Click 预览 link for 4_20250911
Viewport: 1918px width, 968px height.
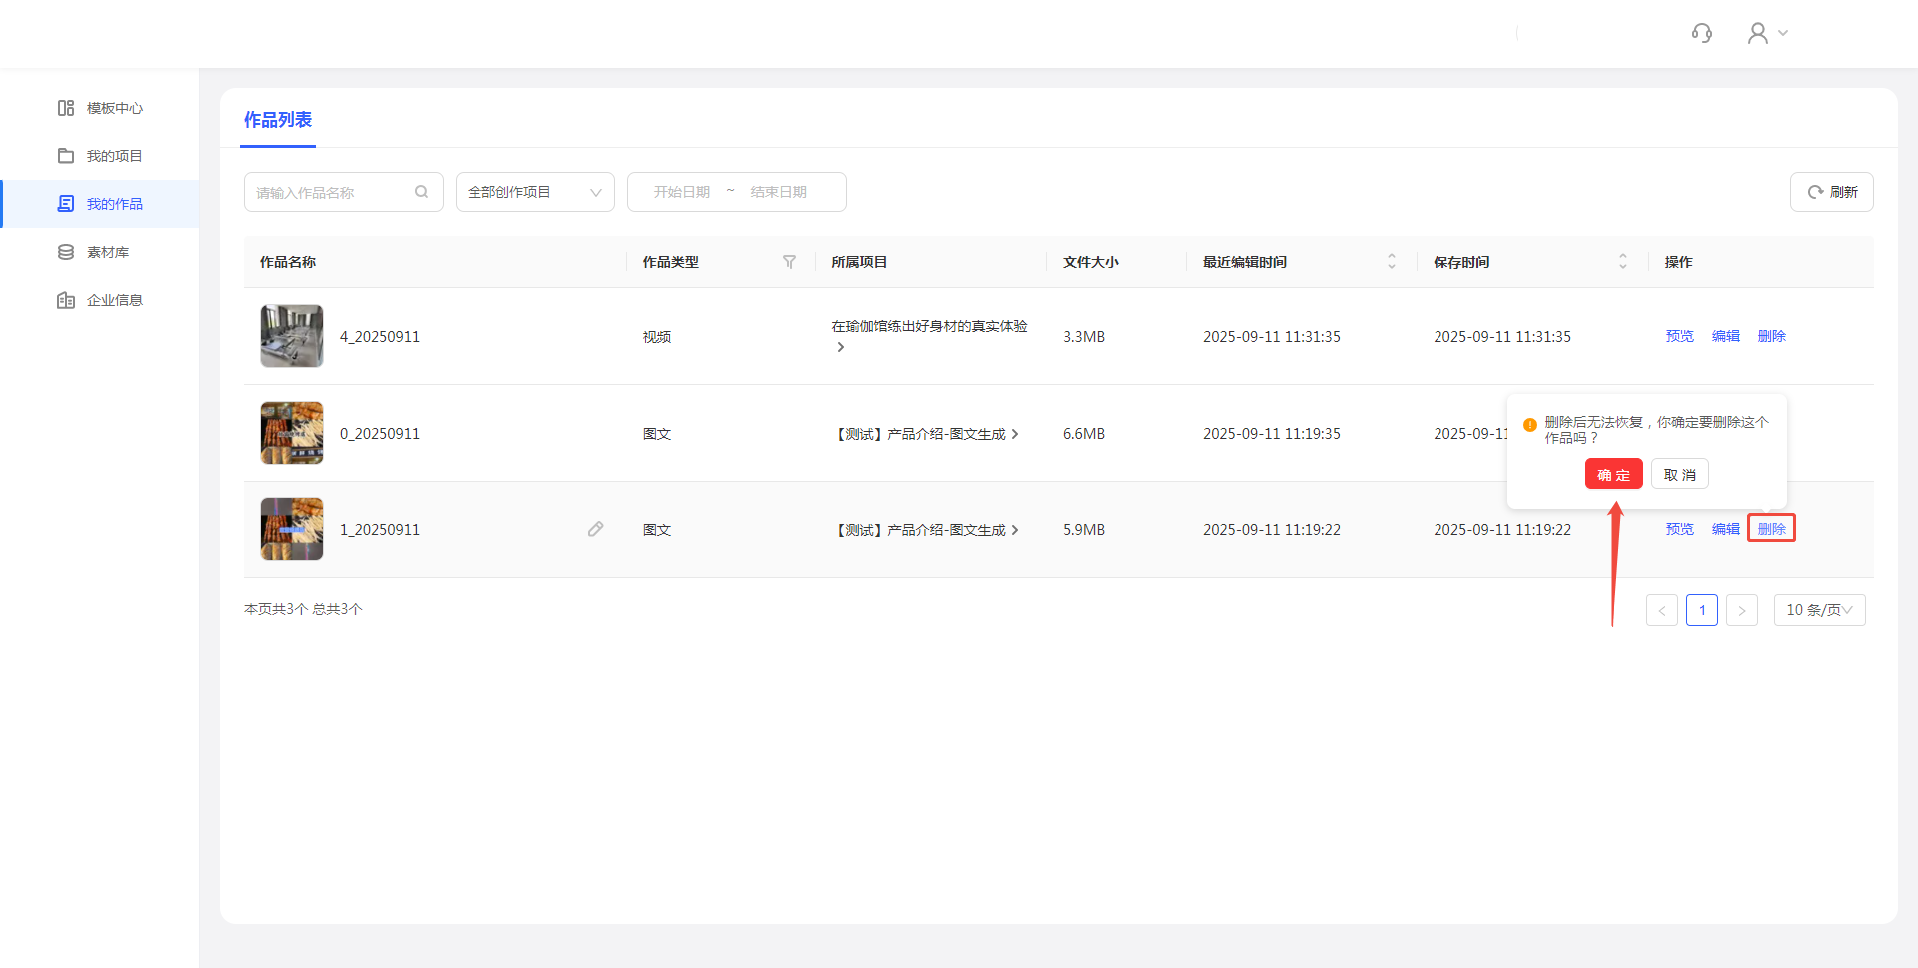click(1679, 336)
